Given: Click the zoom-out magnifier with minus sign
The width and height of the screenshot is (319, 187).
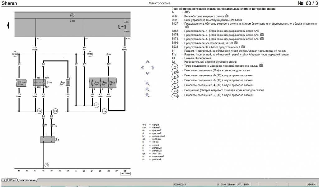Looking at the screenshot, I should pyautogui.click(x=148, y=95).
